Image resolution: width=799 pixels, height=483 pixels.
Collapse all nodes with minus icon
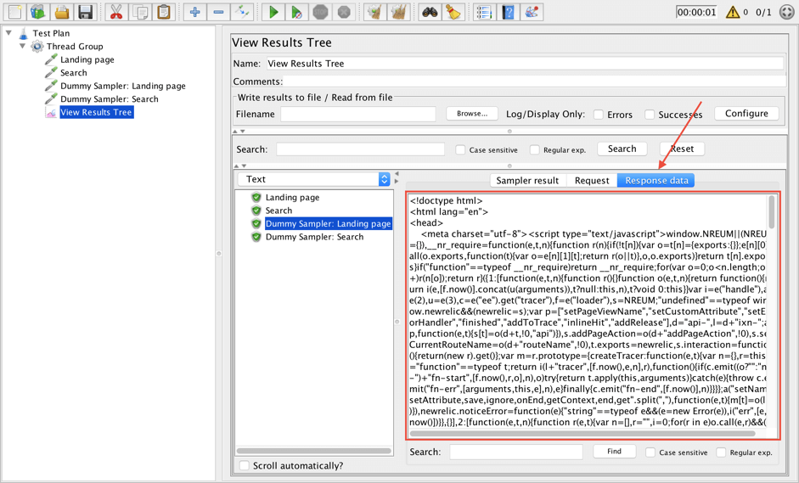click(218, 12)
